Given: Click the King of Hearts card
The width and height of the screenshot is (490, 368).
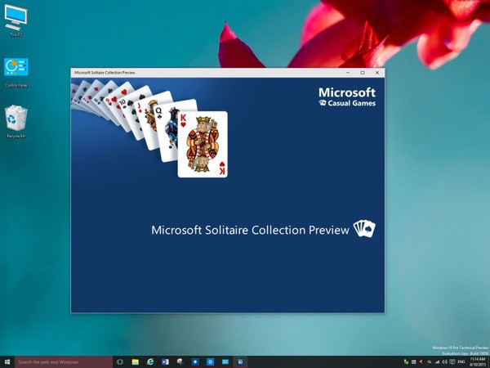Looking at the screenshot, I should coord(203,144).
